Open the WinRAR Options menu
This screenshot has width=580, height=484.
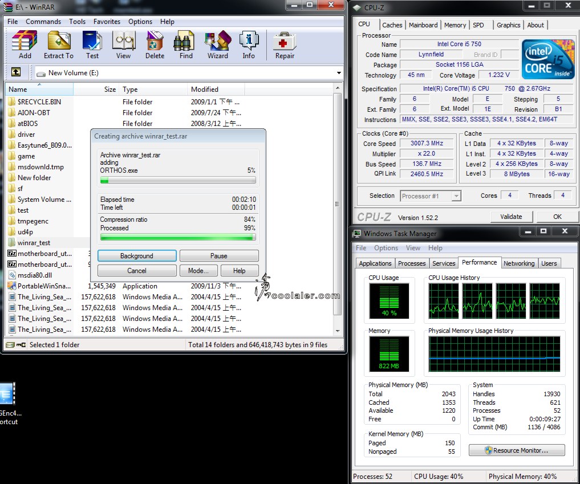140,22
